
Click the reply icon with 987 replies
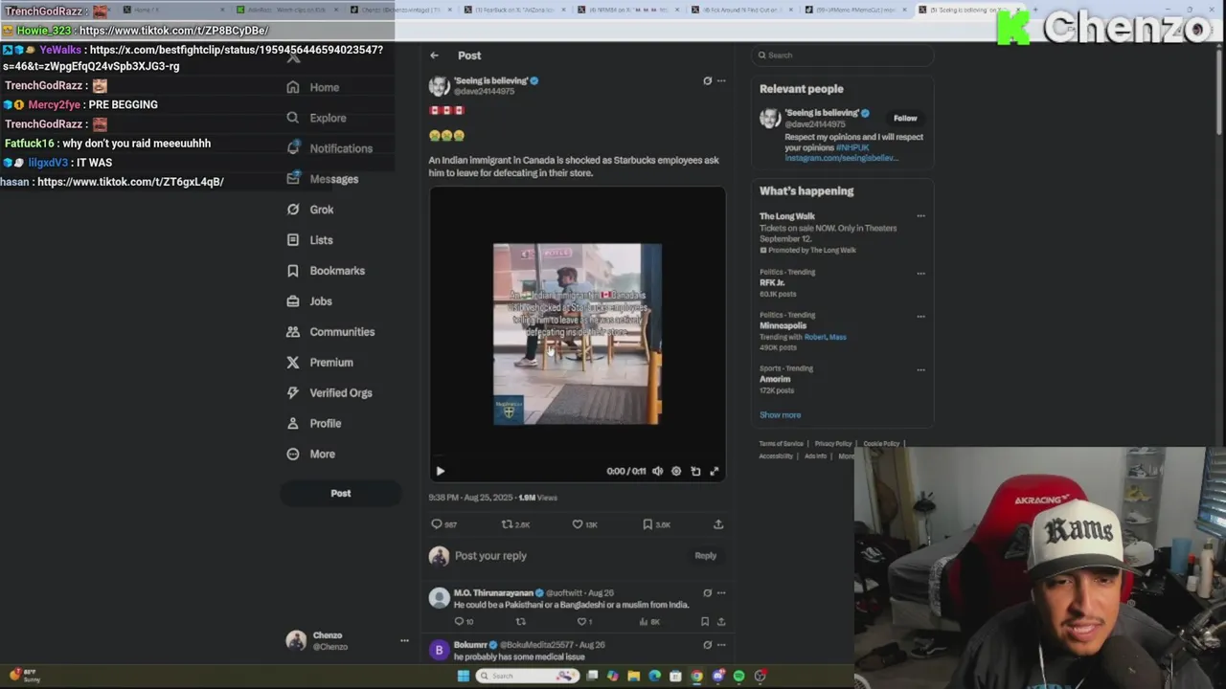(x=437, y=524)
